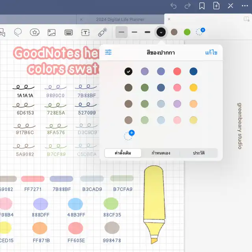Screen dimensions: 252x252
Task: Switch to the ประวัติ tab
Action: click(198, 153)
